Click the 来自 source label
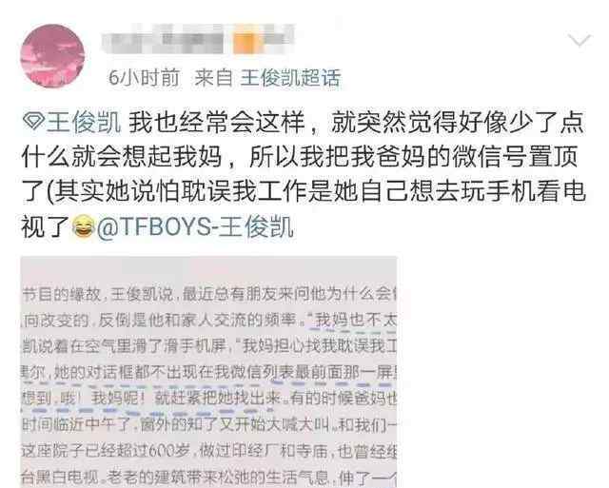 point(213,78)
